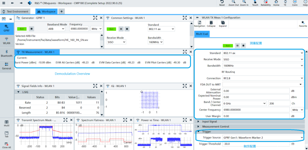Select the TX Measurement - WLAN 1 tab
Screen dimensions: 308x150
coord(37,52)
